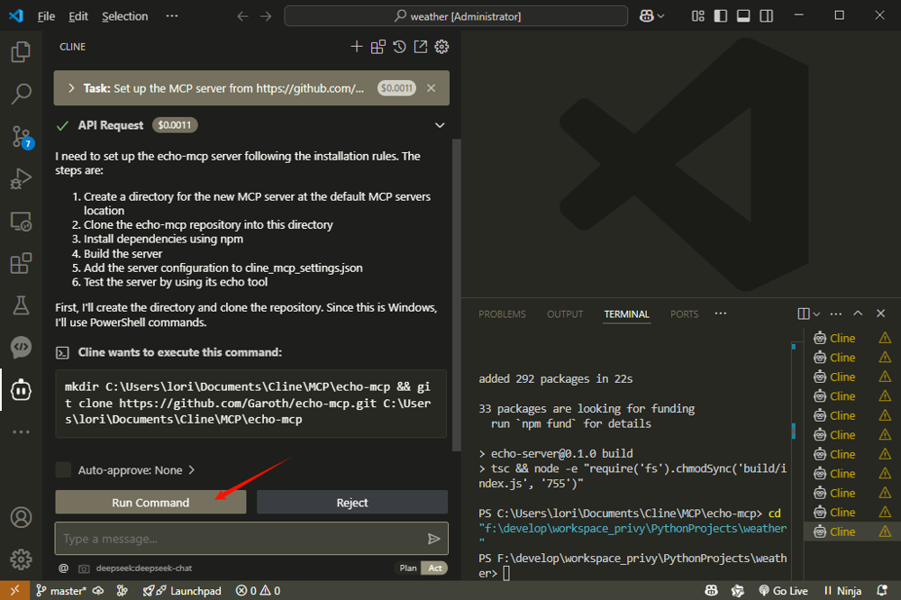This screenshot has width=901, height=600.
Task: Switch Cline to Act mode
Action: click(435, 568)
